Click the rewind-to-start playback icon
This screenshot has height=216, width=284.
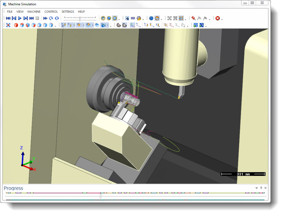[8, 18]
